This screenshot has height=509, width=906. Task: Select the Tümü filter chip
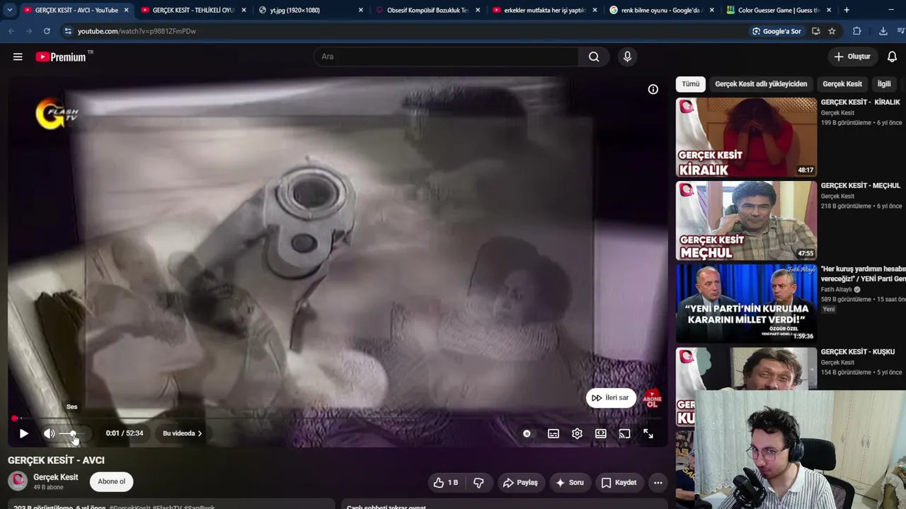tap(690, 84)
